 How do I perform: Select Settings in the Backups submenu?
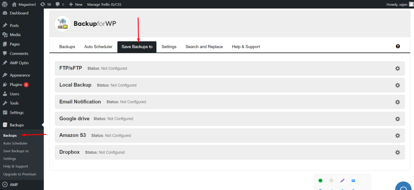click(10, 159)
